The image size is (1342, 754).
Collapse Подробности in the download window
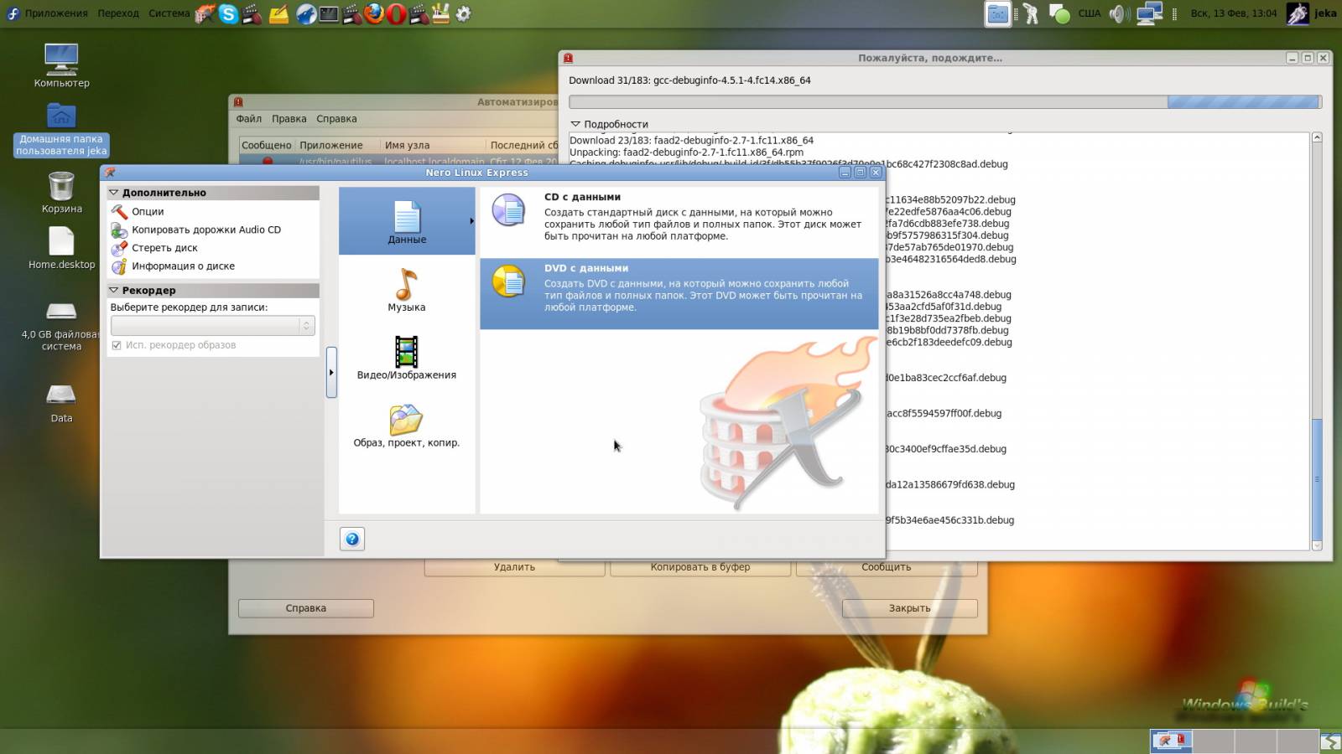point(575,124)
